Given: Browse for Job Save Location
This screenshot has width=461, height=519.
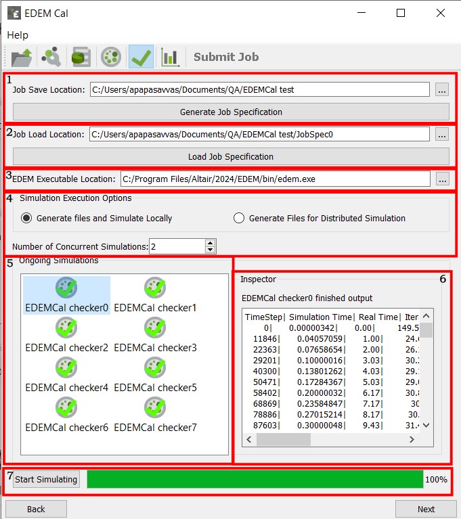Looking at the screenshot, I should coord(442,90).
